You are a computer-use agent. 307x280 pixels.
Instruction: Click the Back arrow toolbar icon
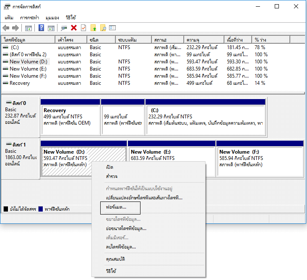coord(6,28)
